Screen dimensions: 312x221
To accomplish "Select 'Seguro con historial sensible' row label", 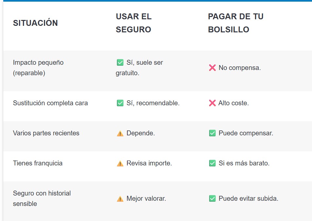I will click(42, 198).
